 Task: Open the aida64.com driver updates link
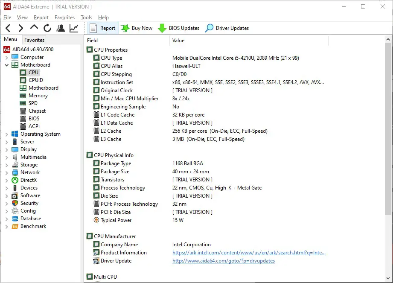(224, 261)
